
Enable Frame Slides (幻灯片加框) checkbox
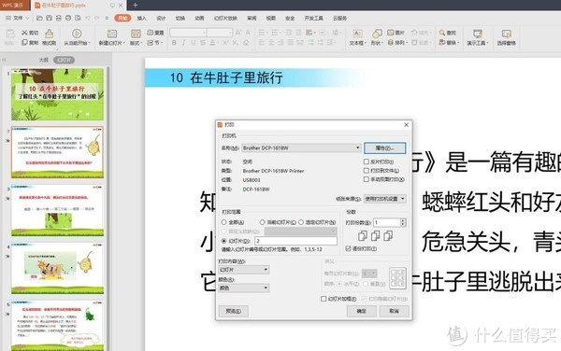[324, 299]
